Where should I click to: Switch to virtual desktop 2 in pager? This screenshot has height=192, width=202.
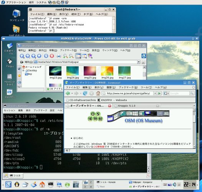coord(91,182)
